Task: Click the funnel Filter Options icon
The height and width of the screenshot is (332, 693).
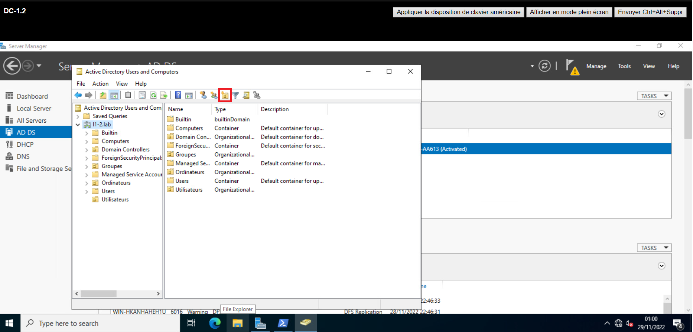Action: tap(235, 95)
